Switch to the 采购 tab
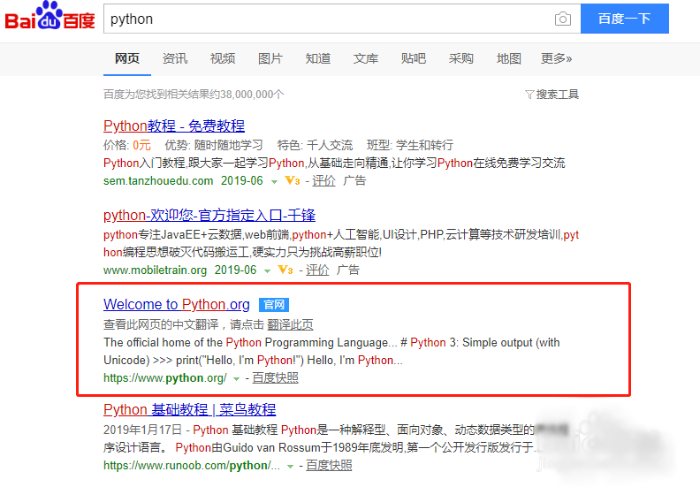Image resolution: width=700 pixels, height=487 pixels. click(461, 58)
